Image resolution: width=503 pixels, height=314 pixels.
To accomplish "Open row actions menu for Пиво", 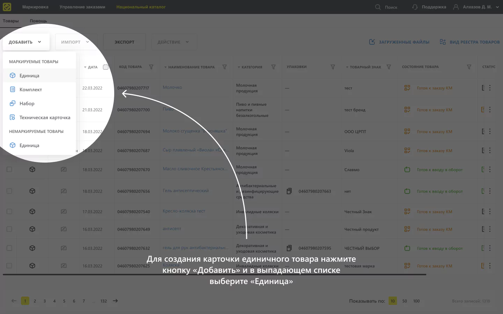I will click(490, 110).
